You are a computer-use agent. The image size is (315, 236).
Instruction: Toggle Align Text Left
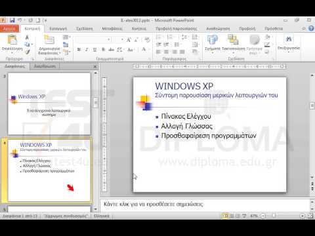coord(159,52)
